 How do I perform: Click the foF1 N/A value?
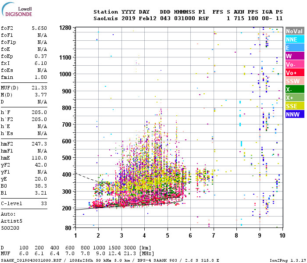click(42, 35)
